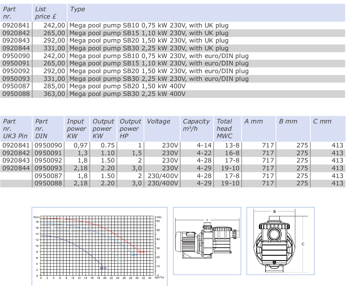Screen dimensions: 348x286
Task: Click list price 285,00
Action: tap(54, 86)
